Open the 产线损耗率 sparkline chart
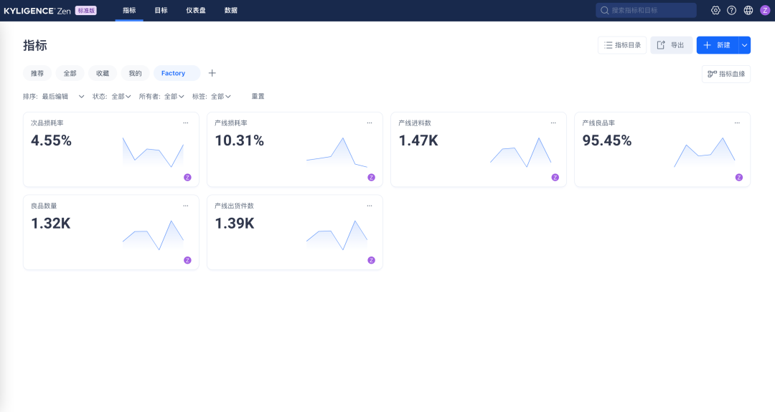The height and width of the screenshot is (412, 775). 337,152
